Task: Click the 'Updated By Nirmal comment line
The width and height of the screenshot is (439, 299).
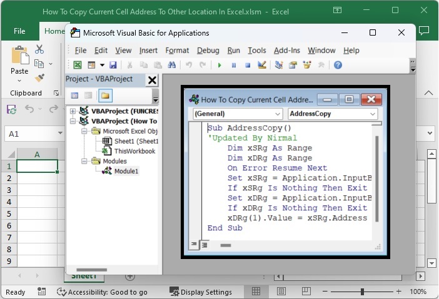Action: coord(252,138)
